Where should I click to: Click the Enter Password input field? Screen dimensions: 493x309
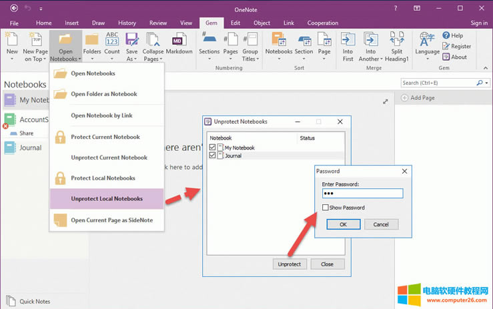(x=362, y=194)
